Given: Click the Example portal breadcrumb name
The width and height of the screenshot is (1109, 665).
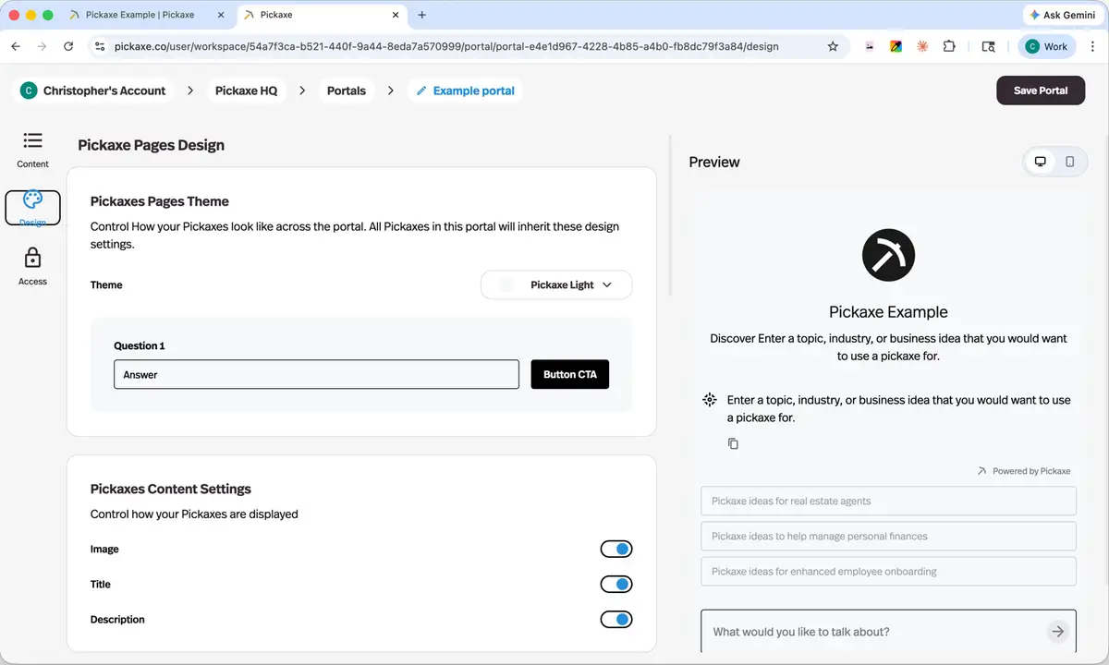Looking at the screenshot, I should pos(473,91).
